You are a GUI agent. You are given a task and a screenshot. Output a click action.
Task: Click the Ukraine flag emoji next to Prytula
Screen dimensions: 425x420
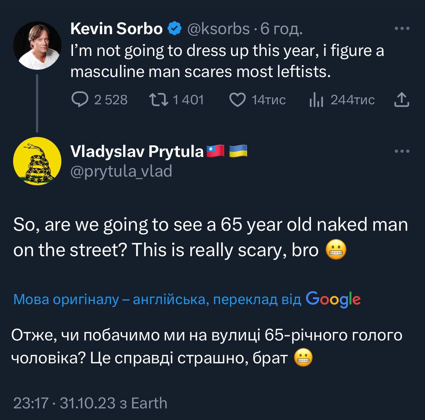[238, 151]
